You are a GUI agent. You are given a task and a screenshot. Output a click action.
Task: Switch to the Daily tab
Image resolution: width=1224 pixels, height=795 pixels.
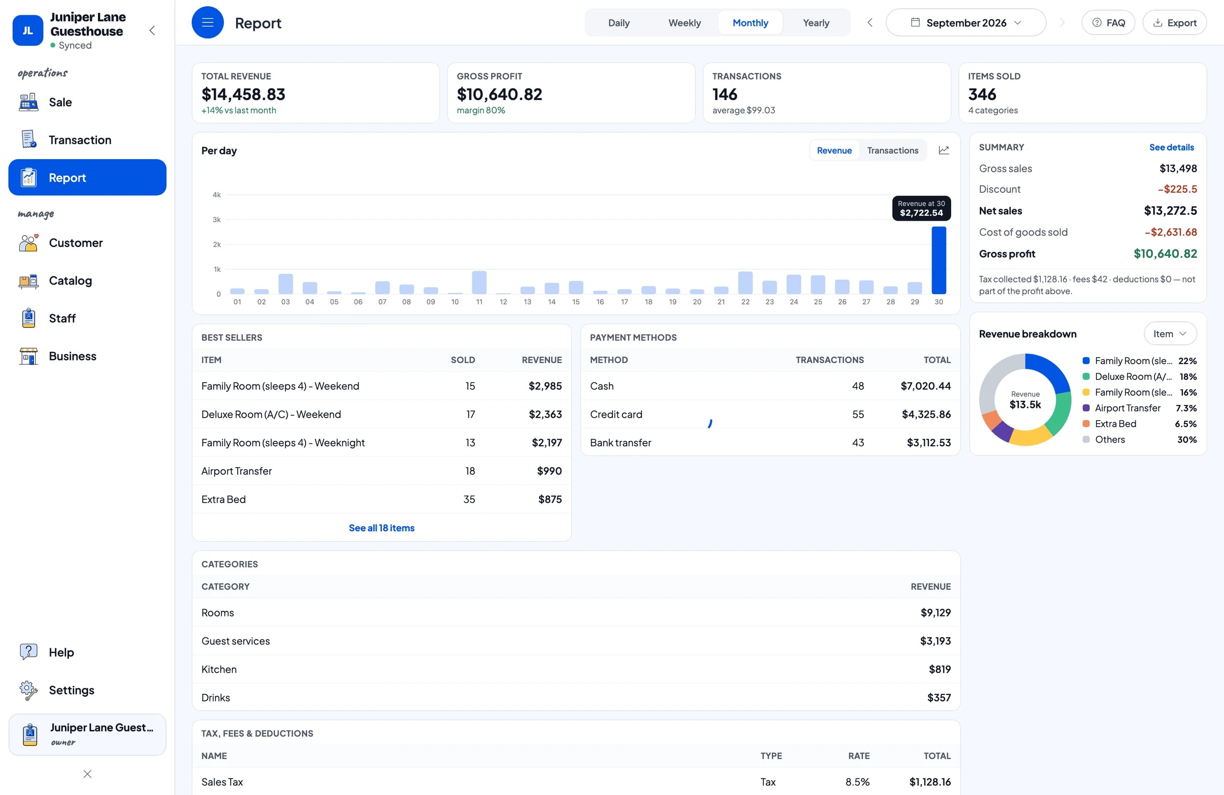coord(619,22)
